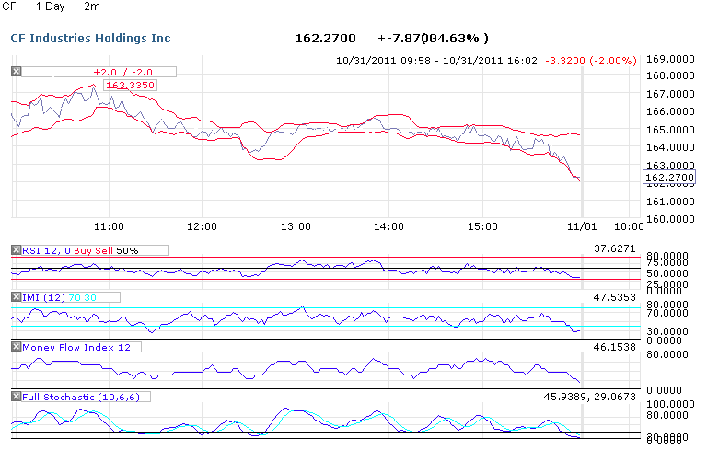
Task: Click the 12:00 time axis label
Action: pos(202,226)
